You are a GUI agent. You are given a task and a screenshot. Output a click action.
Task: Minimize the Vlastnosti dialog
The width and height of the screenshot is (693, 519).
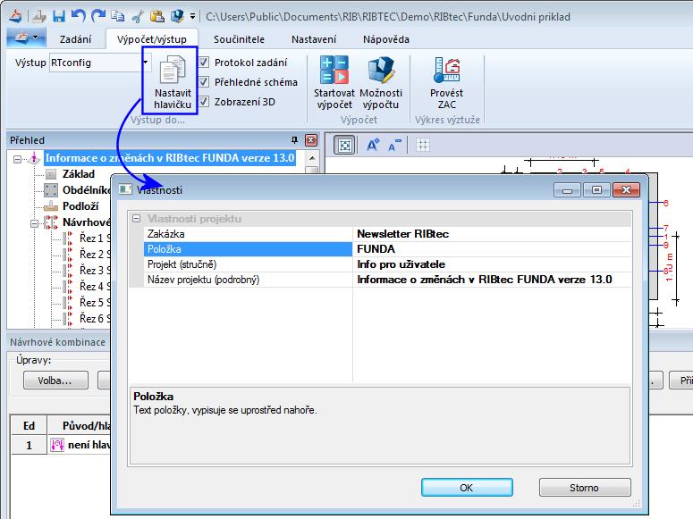568,190
